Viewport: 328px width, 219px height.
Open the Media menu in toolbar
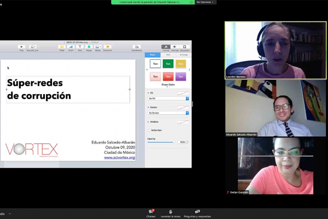(x=98, y=47)
